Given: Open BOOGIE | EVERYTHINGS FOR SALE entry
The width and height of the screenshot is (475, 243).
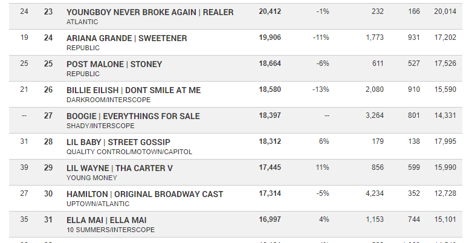Looking at the screenshot, I should point(133,116).
